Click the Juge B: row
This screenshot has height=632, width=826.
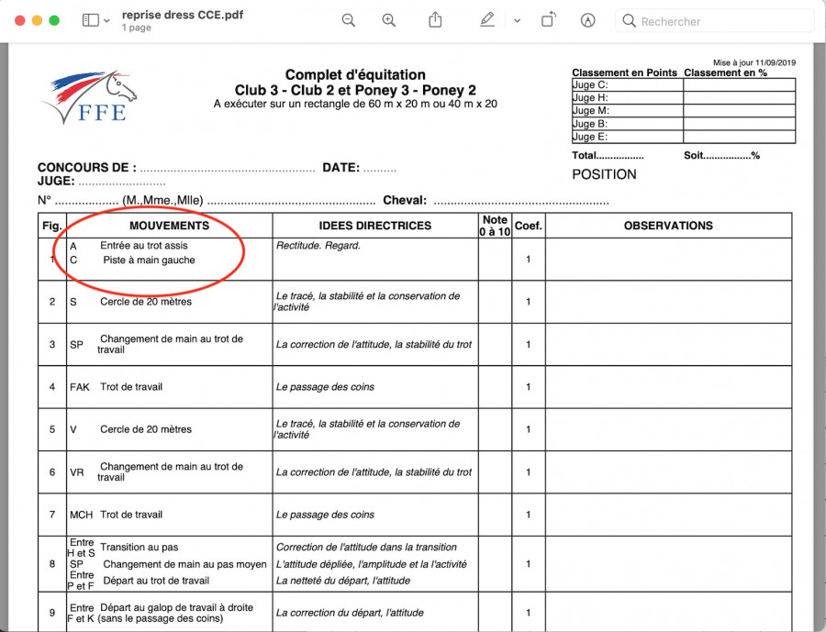684,124
